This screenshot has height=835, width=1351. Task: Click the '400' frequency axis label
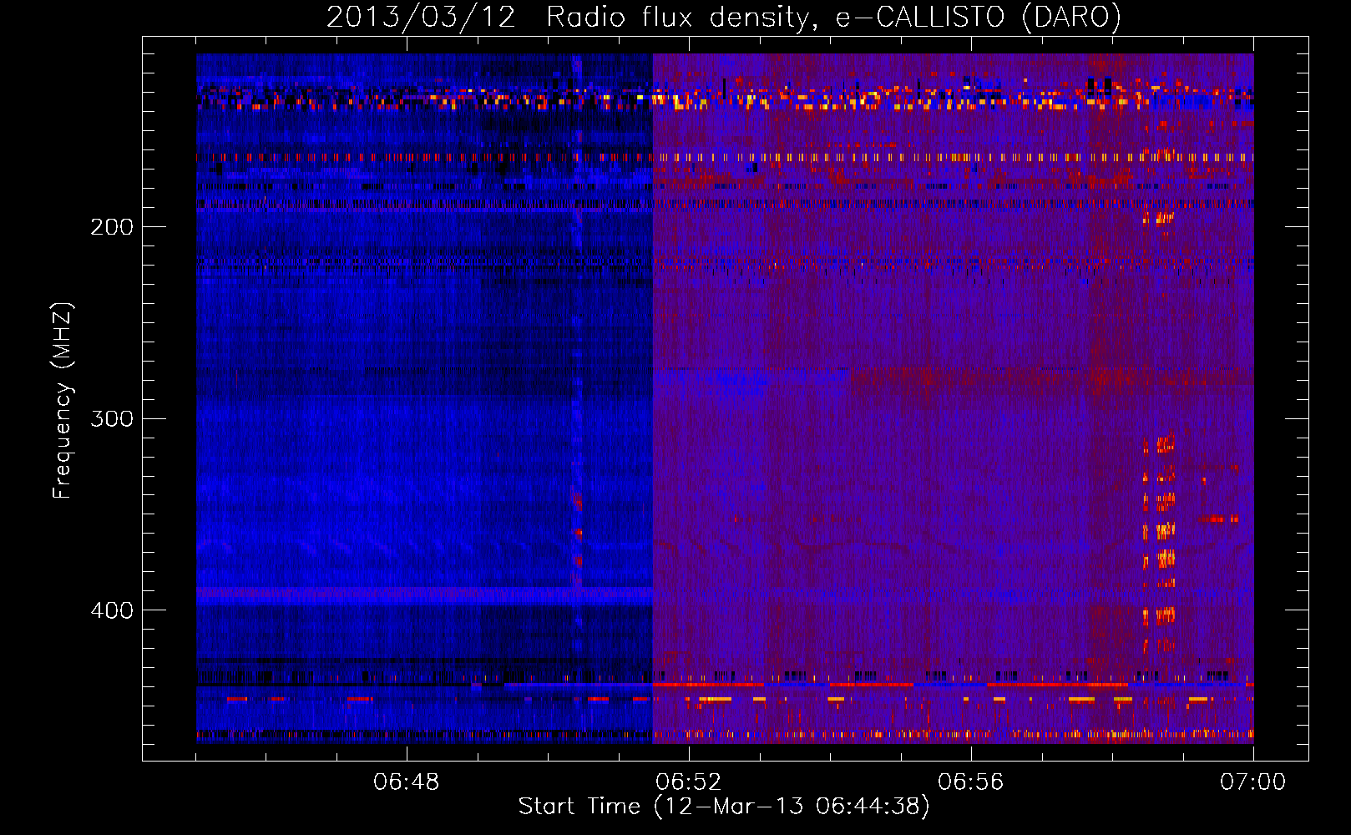pyautogui.click(x=112, y=610)
